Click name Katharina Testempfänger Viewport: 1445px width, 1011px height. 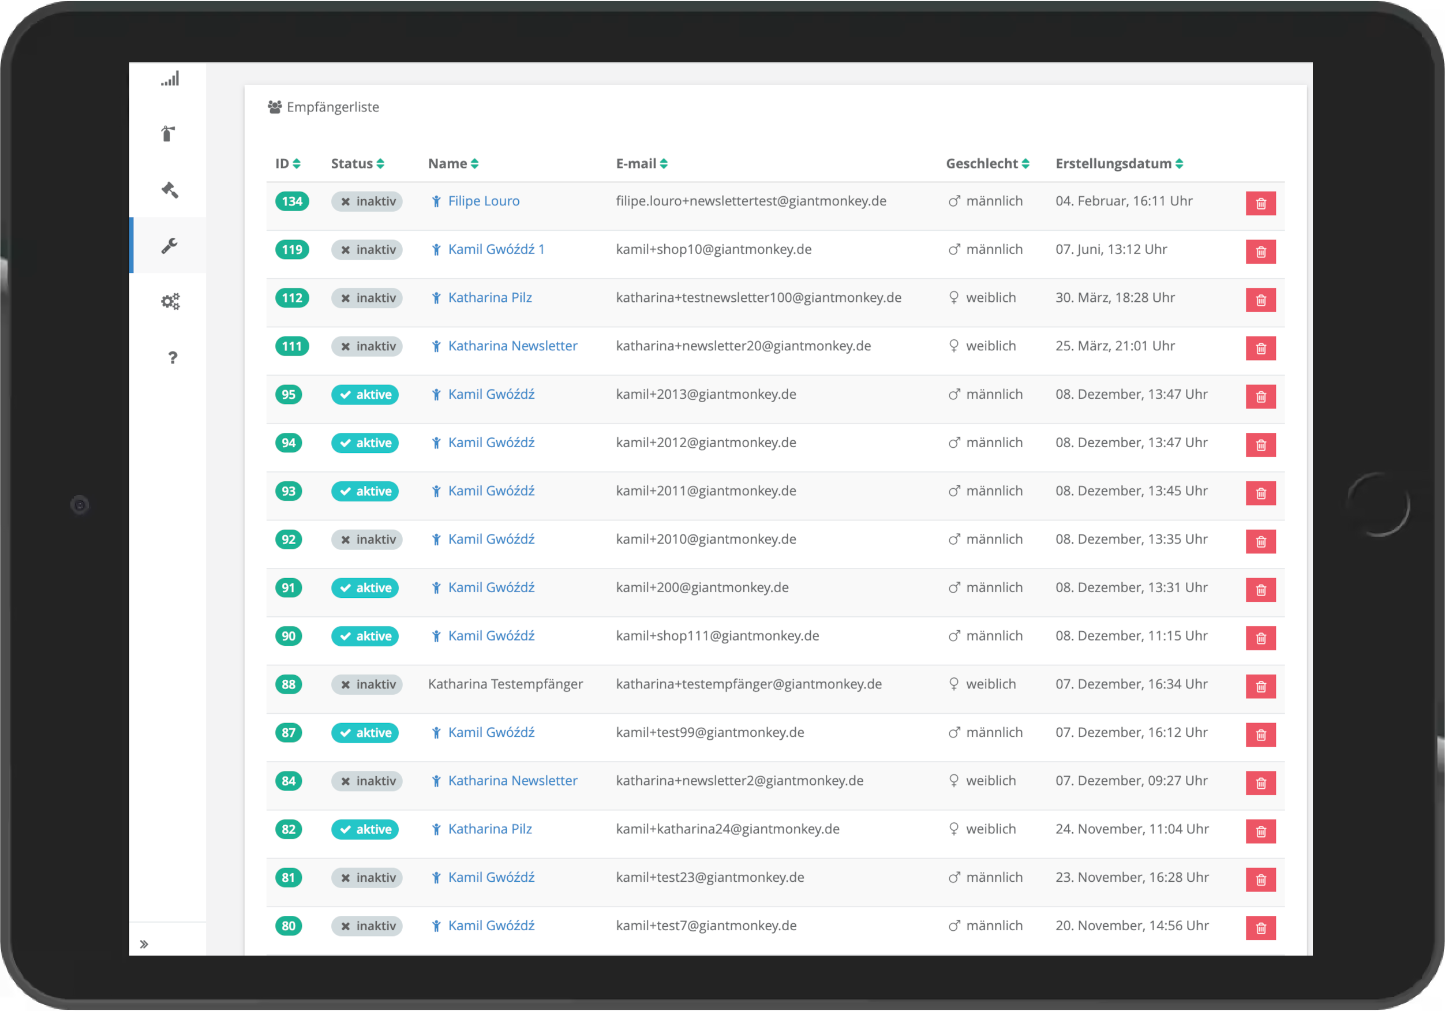(x=506, y=684)
